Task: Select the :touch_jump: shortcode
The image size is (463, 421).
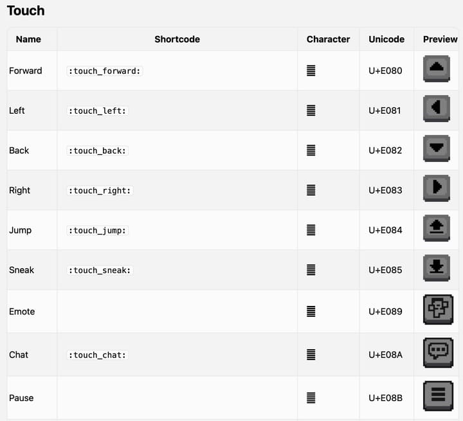Action: pos(98,230)
